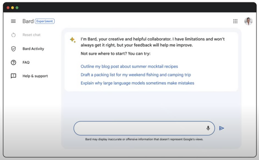Click the Reset chat circular arrow icon
The width and height of the screenshot is (259, 160).
click(x=13, y=35)
